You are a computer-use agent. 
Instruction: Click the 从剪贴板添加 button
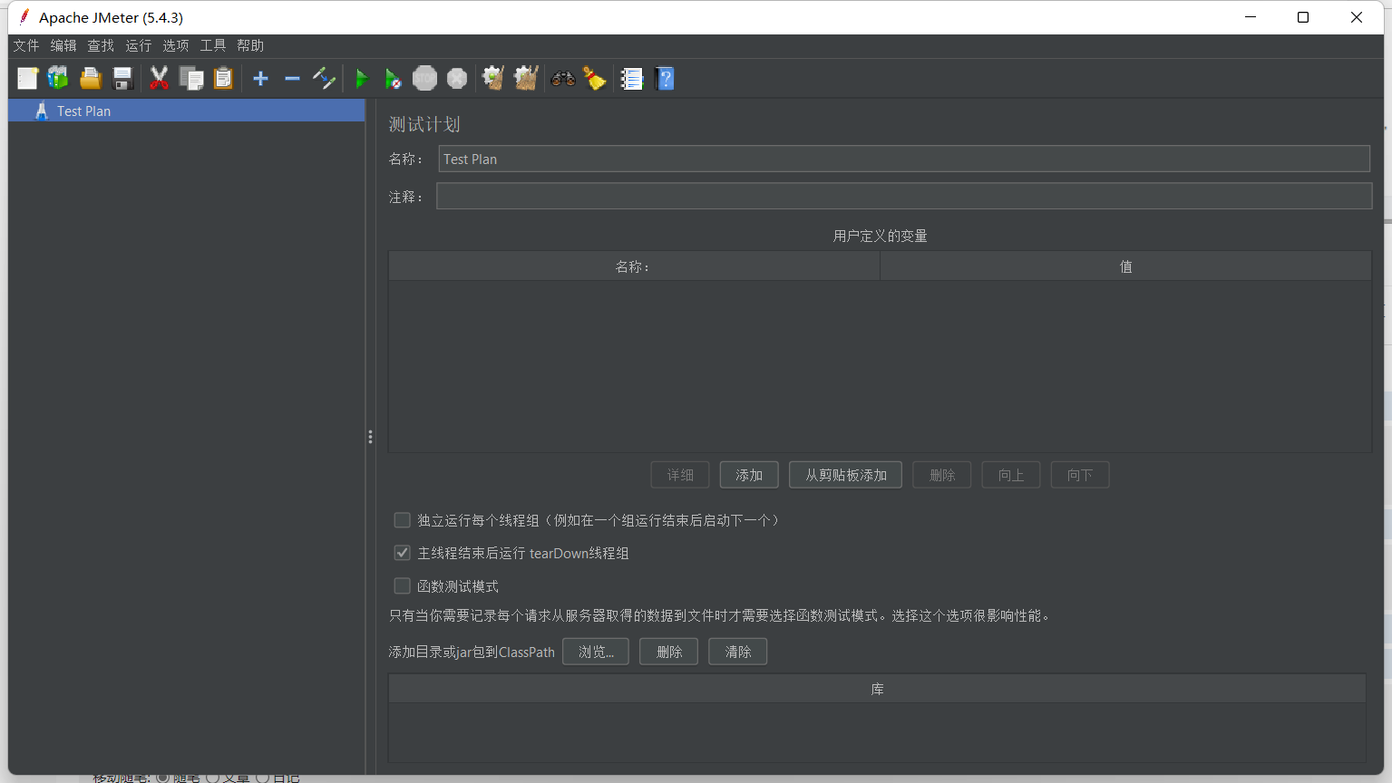(846, 475)
